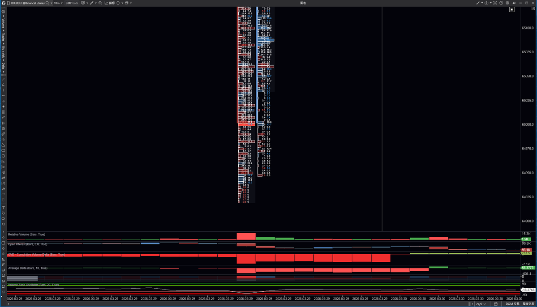Select the angle line drawing tool
537x307 pixels.
tap(4, 85)
